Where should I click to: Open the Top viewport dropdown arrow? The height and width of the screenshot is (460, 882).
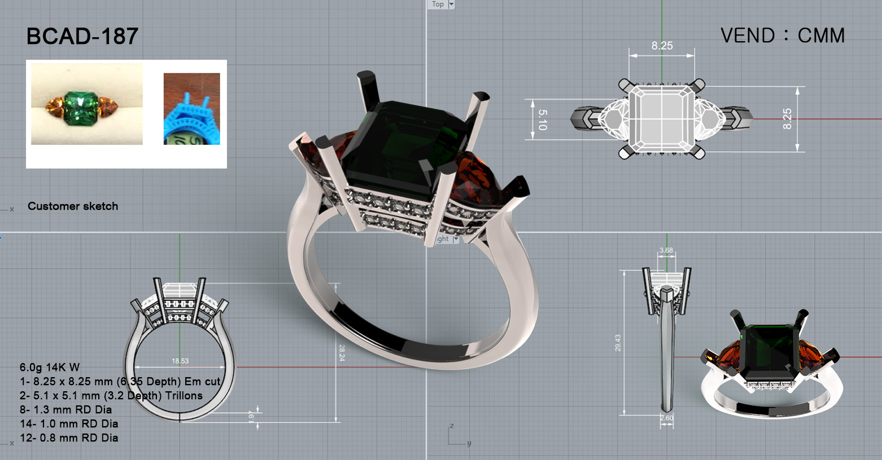(451, 5)
